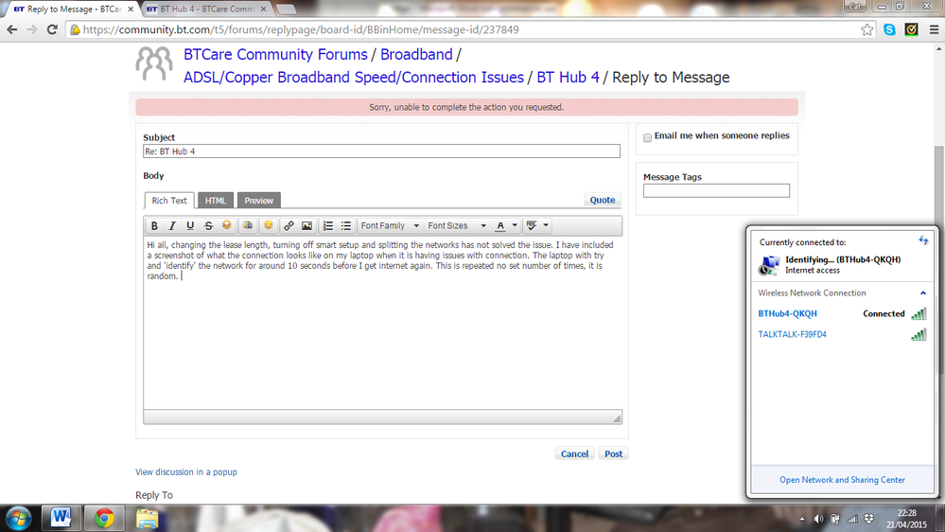Open the BT Hub 4 breadcrumb link
The height and width of the screenshot is (532, 945).
coord(568,78)
